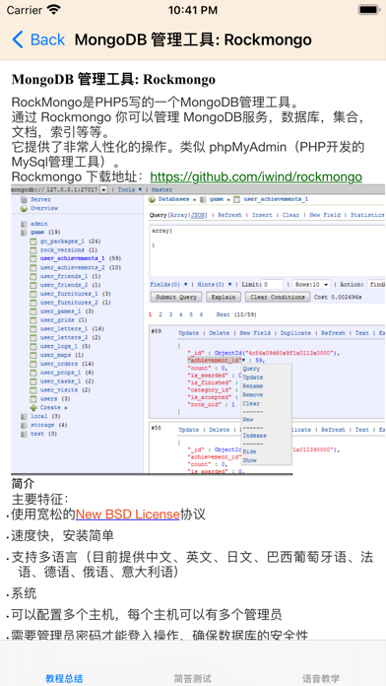Tap the 10:41 PM clock text
386x686 pixels.
pos(193,10)
